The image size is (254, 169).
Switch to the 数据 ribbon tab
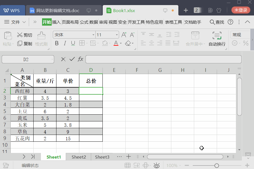(94, 22)
